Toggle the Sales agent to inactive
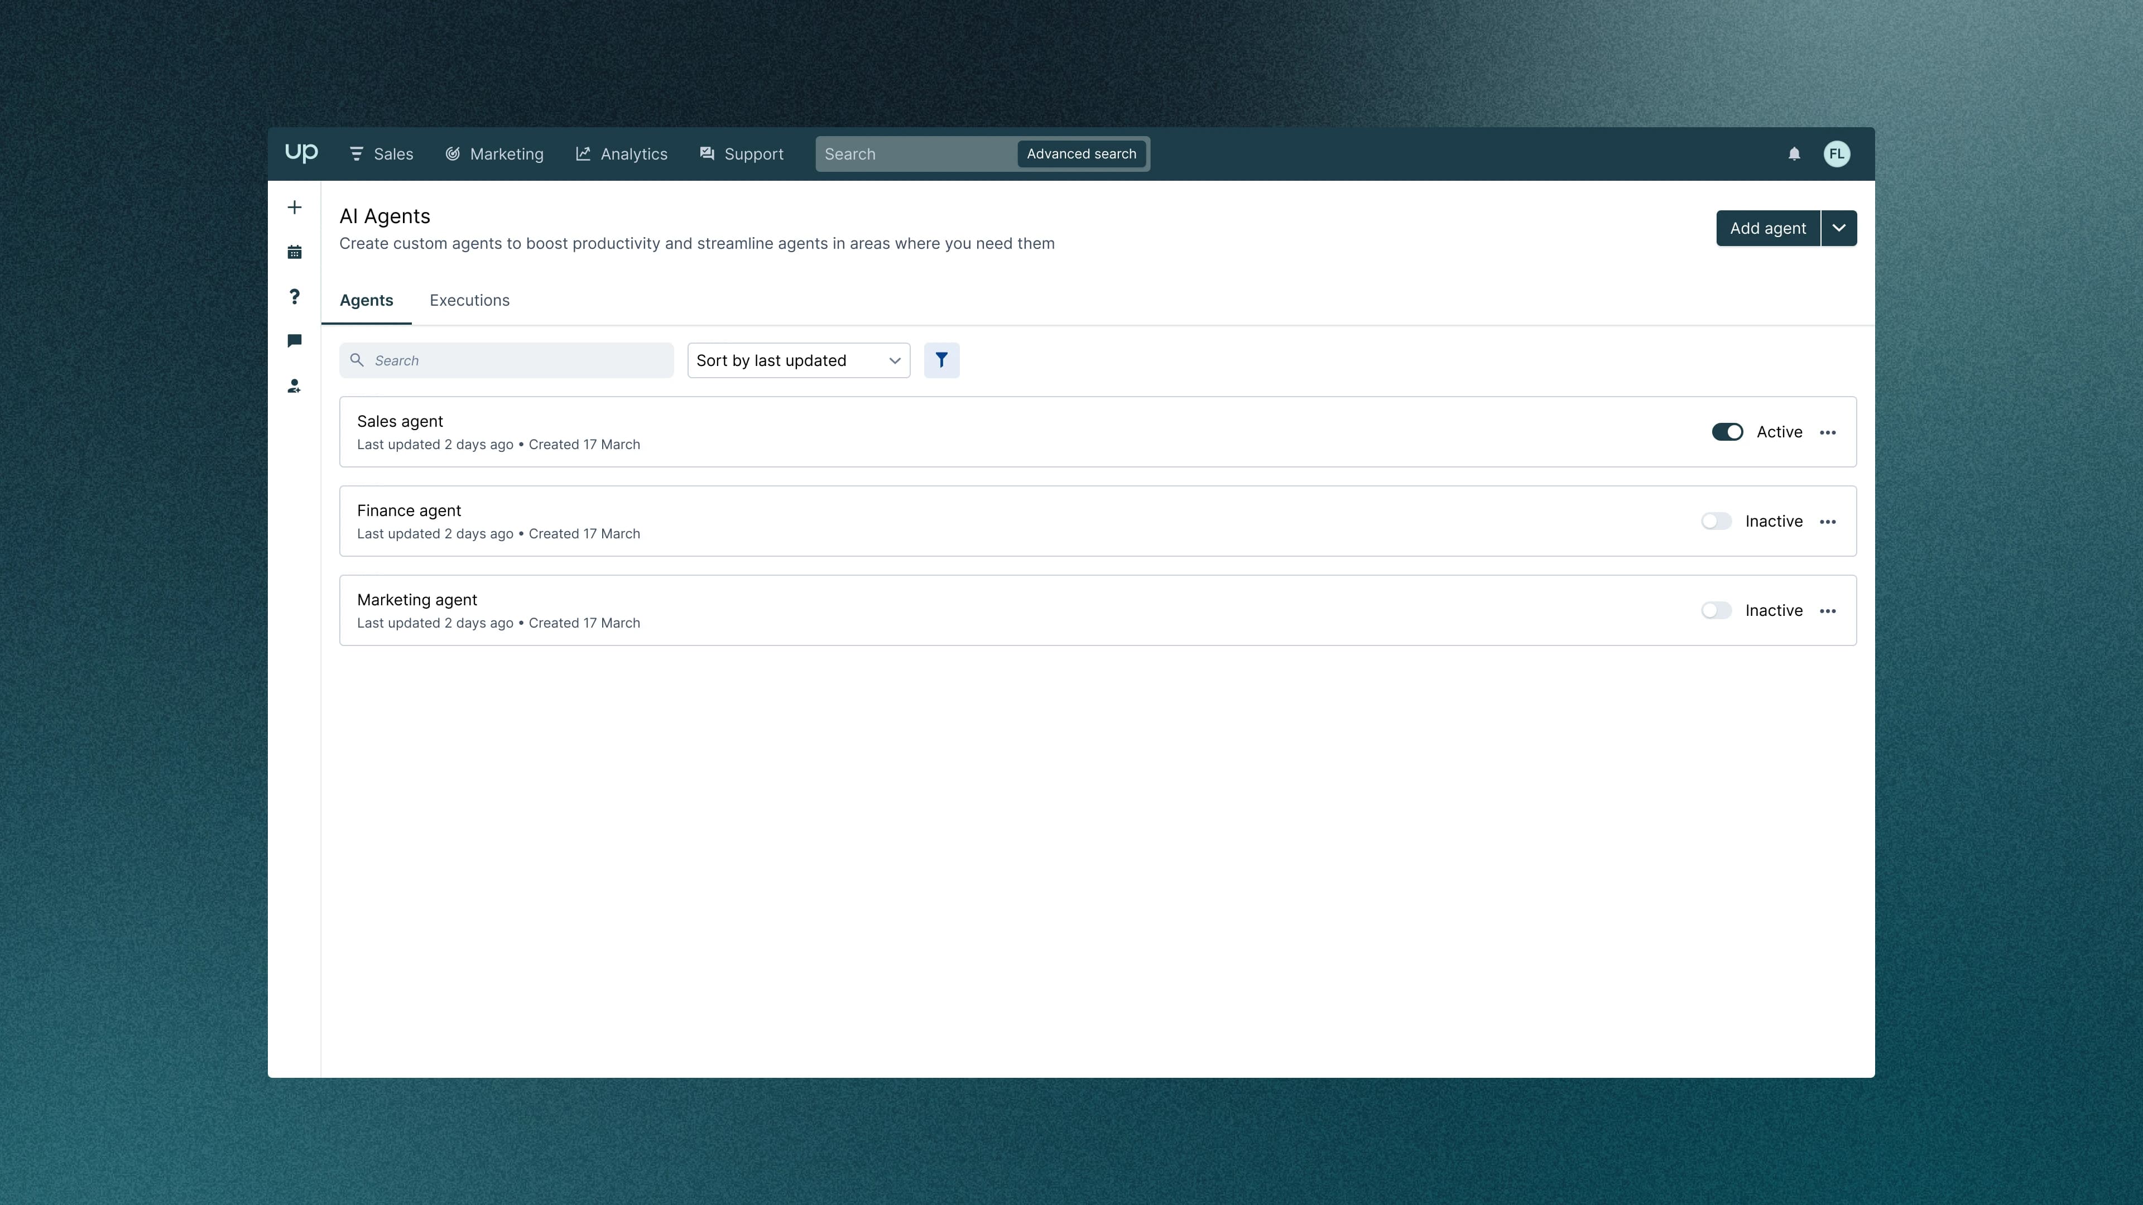Image resolution: width=2143 pixels, height=1205 pixels. [x=1728, y=432]
